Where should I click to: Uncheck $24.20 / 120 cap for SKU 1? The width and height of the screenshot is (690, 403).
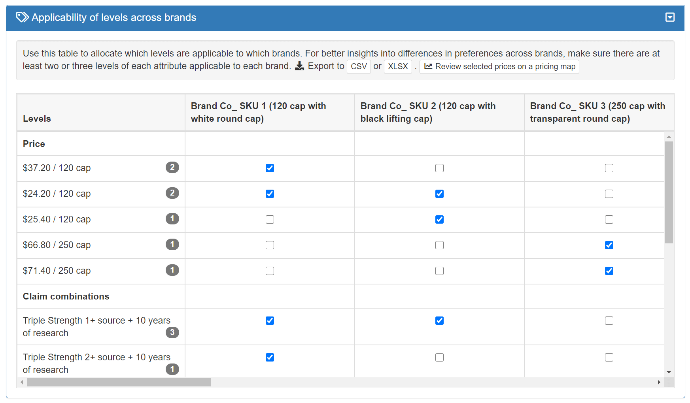(x=270, y=194)
